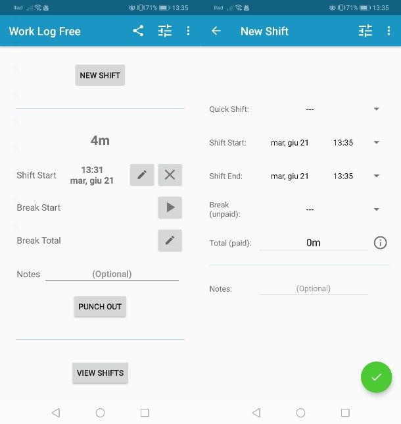Select the Shift End date mar, giu 21
Image resolution: width=401 pixels, height=424 pixels.
(289, 176)
